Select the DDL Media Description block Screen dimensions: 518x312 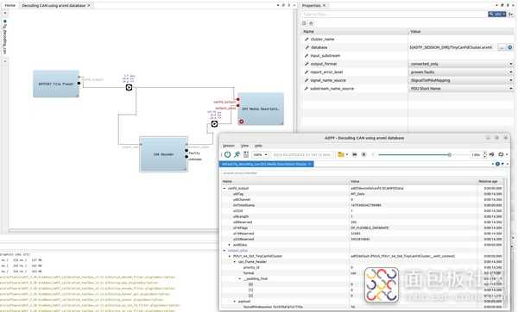(x=261, y=109)
